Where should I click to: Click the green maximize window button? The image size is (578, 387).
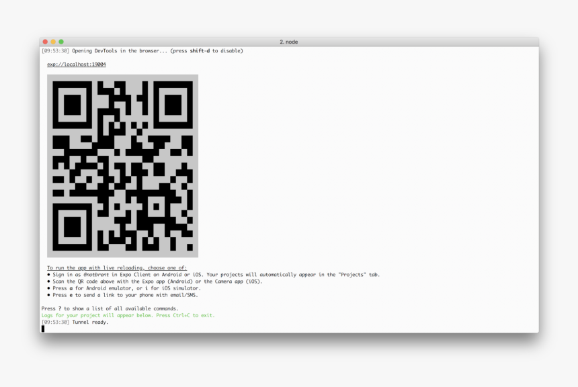click(x=61, y=42)
